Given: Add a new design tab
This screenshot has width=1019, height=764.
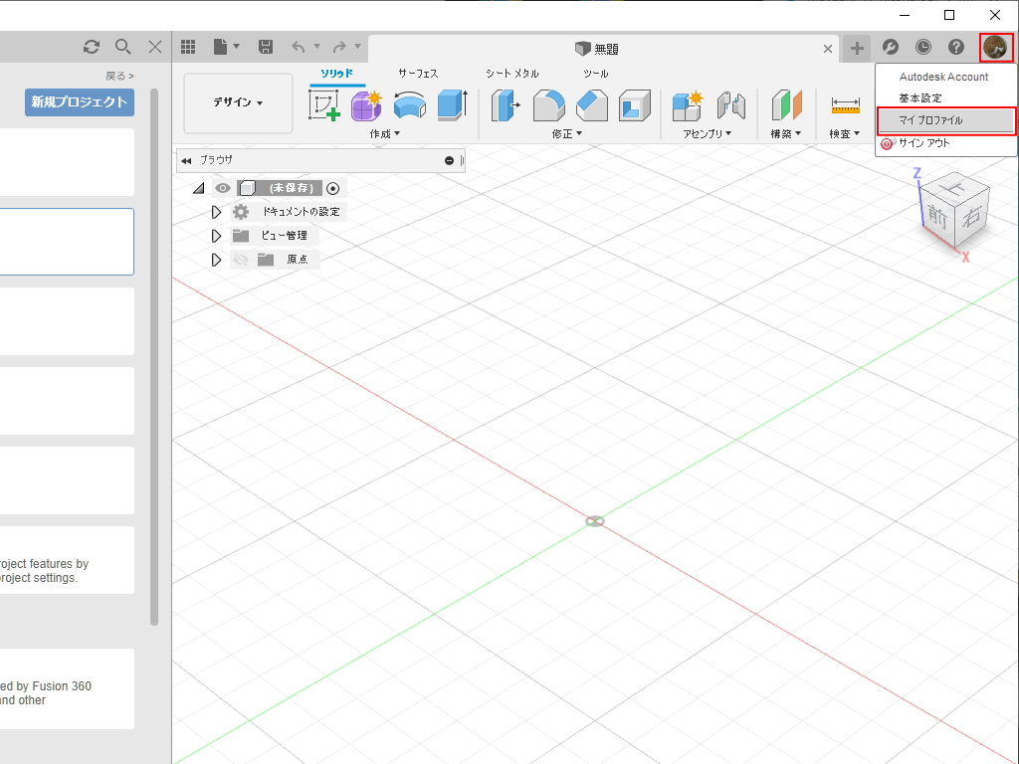Looking at the screenshot, I should pos(857,48).
